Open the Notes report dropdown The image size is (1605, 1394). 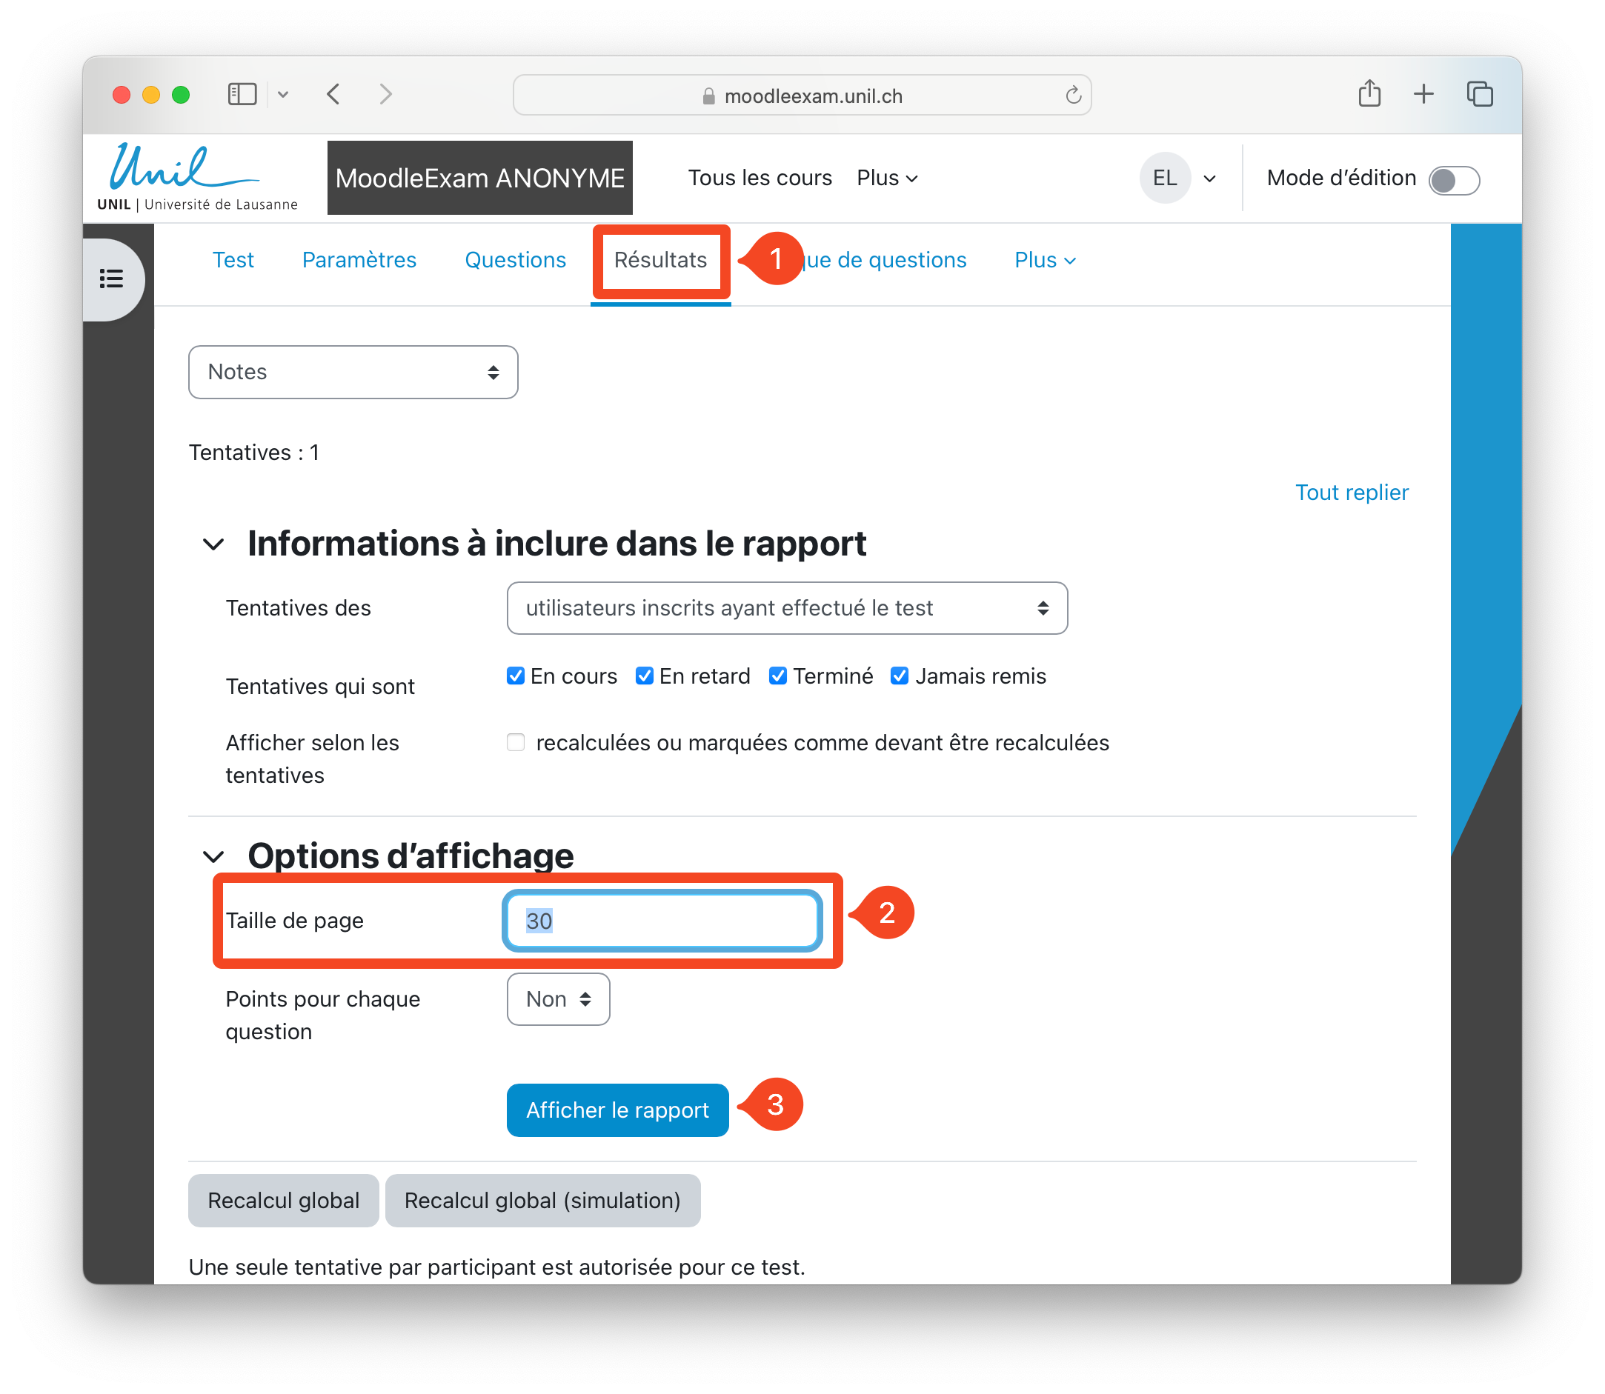(353, 372)
